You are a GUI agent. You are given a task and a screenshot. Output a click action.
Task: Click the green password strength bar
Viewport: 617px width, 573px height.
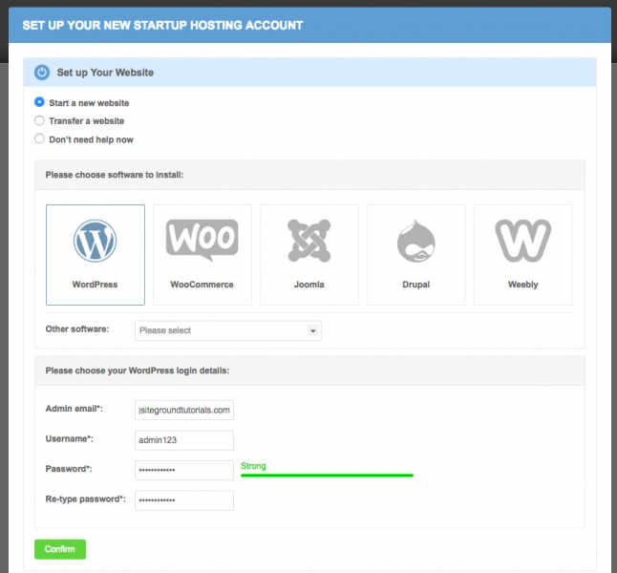[x=327, y=476]
